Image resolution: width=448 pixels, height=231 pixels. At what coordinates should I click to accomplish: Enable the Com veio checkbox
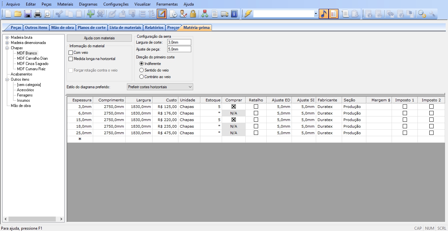click(x=71, y=53)
